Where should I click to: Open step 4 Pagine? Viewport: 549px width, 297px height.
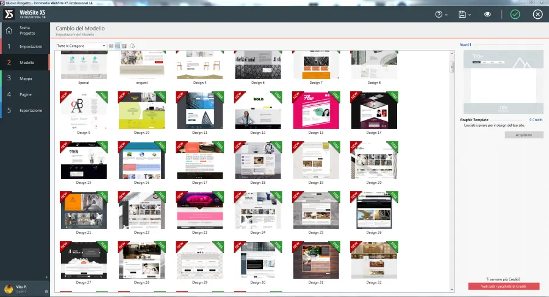pyautogui.click(x=26, y=94)
